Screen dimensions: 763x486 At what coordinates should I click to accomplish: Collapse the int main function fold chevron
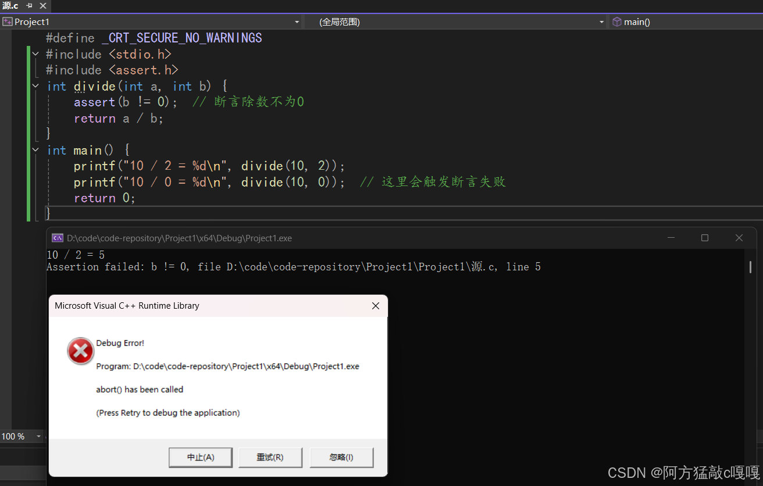[35, 150]
